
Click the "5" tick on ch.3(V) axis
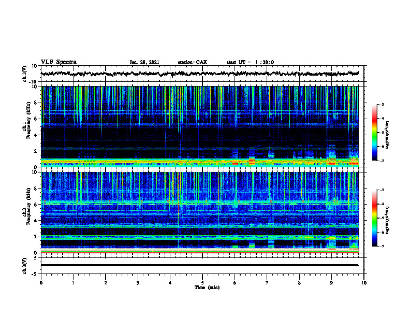36,258
